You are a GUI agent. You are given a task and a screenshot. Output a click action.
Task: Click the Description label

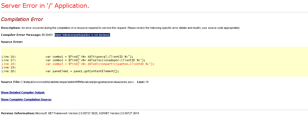[x=11, y=28]
